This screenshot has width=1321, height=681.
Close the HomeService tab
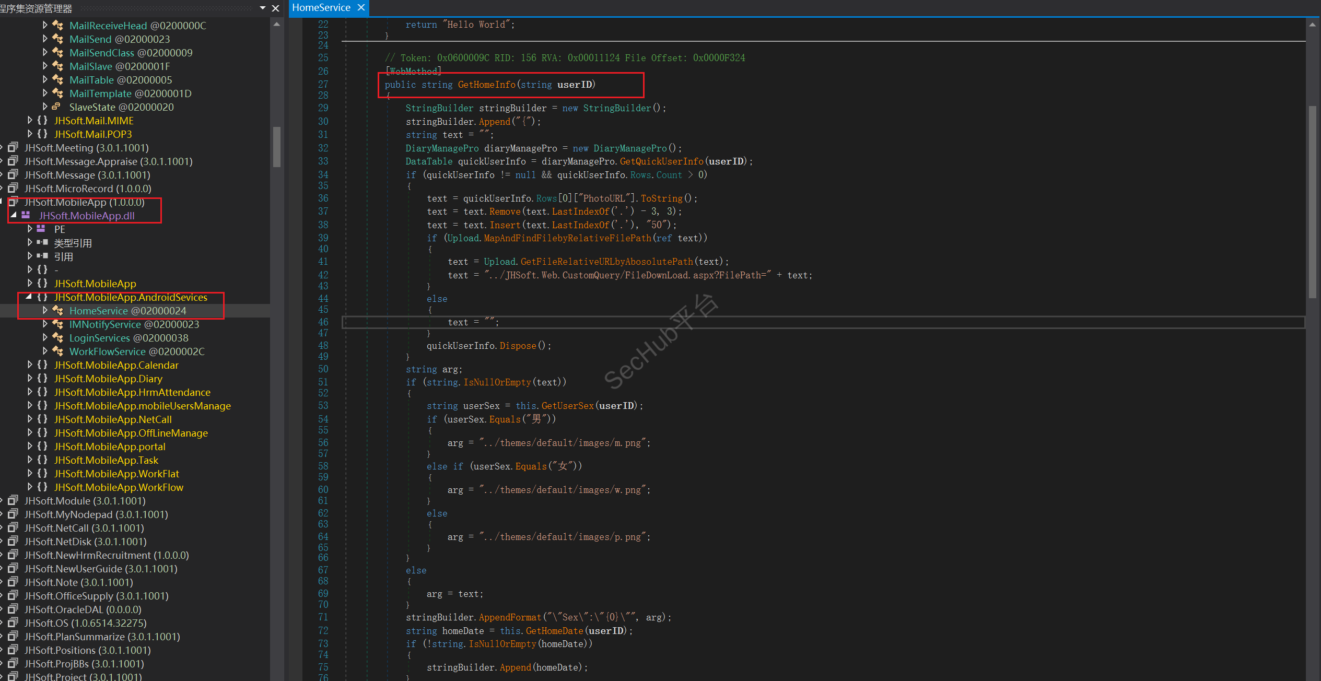(x=361, y=8)
